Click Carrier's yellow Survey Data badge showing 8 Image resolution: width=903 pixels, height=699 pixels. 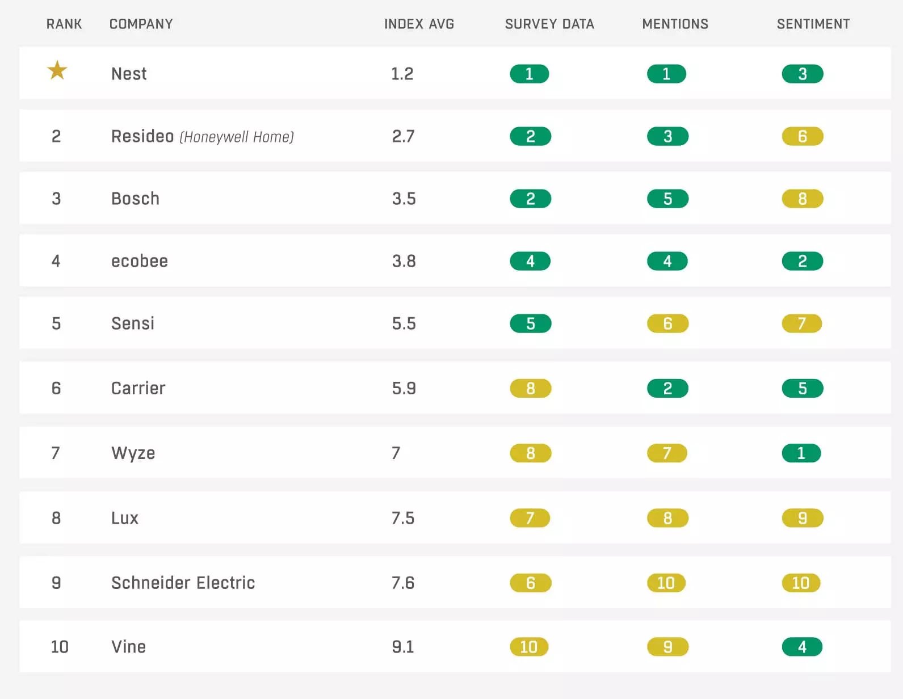(x=530, y=388)
